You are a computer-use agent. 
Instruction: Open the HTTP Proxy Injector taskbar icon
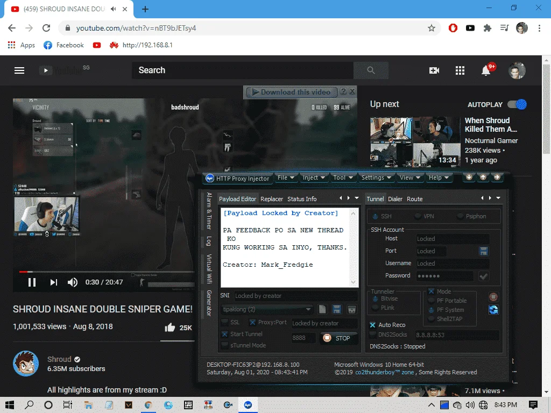coord(248,405)
